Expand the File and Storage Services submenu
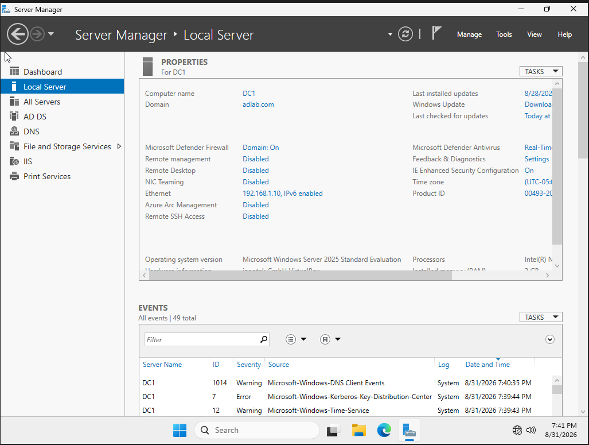This screenshot has width=589, height=445. point(119,146)
